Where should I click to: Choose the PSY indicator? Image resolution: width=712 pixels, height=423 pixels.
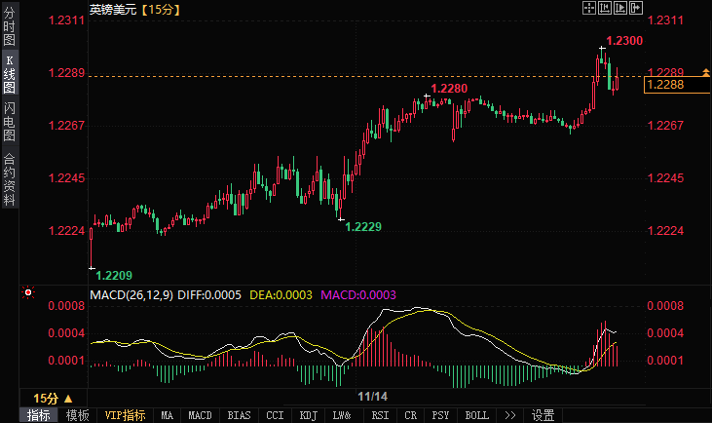(x=440, y=415)
